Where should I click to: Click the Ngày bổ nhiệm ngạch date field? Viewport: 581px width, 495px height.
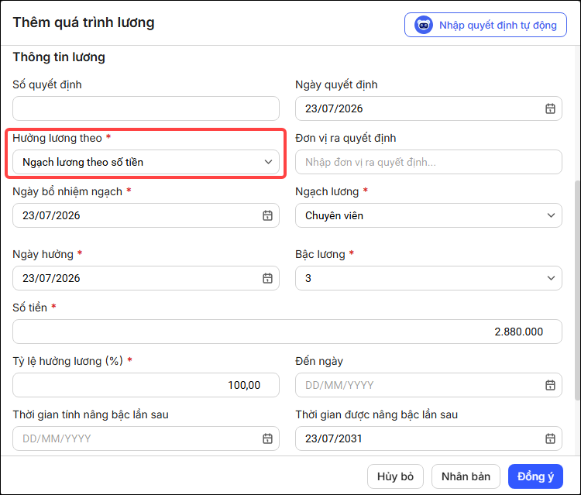coord(146,215)
